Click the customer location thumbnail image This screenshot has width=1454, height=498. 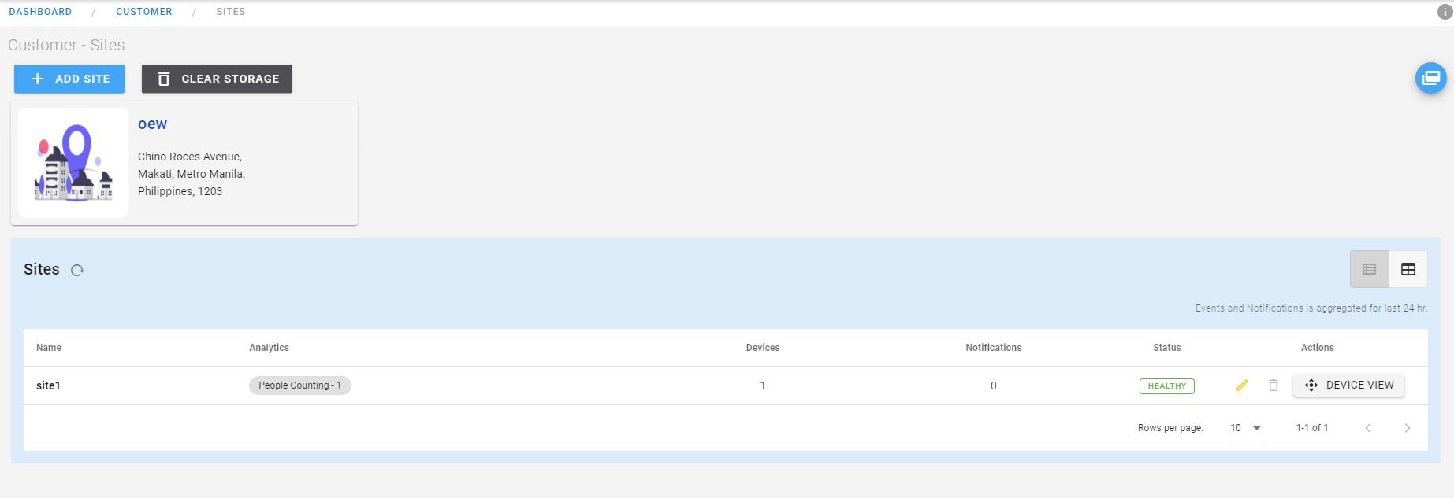[73, 163]
